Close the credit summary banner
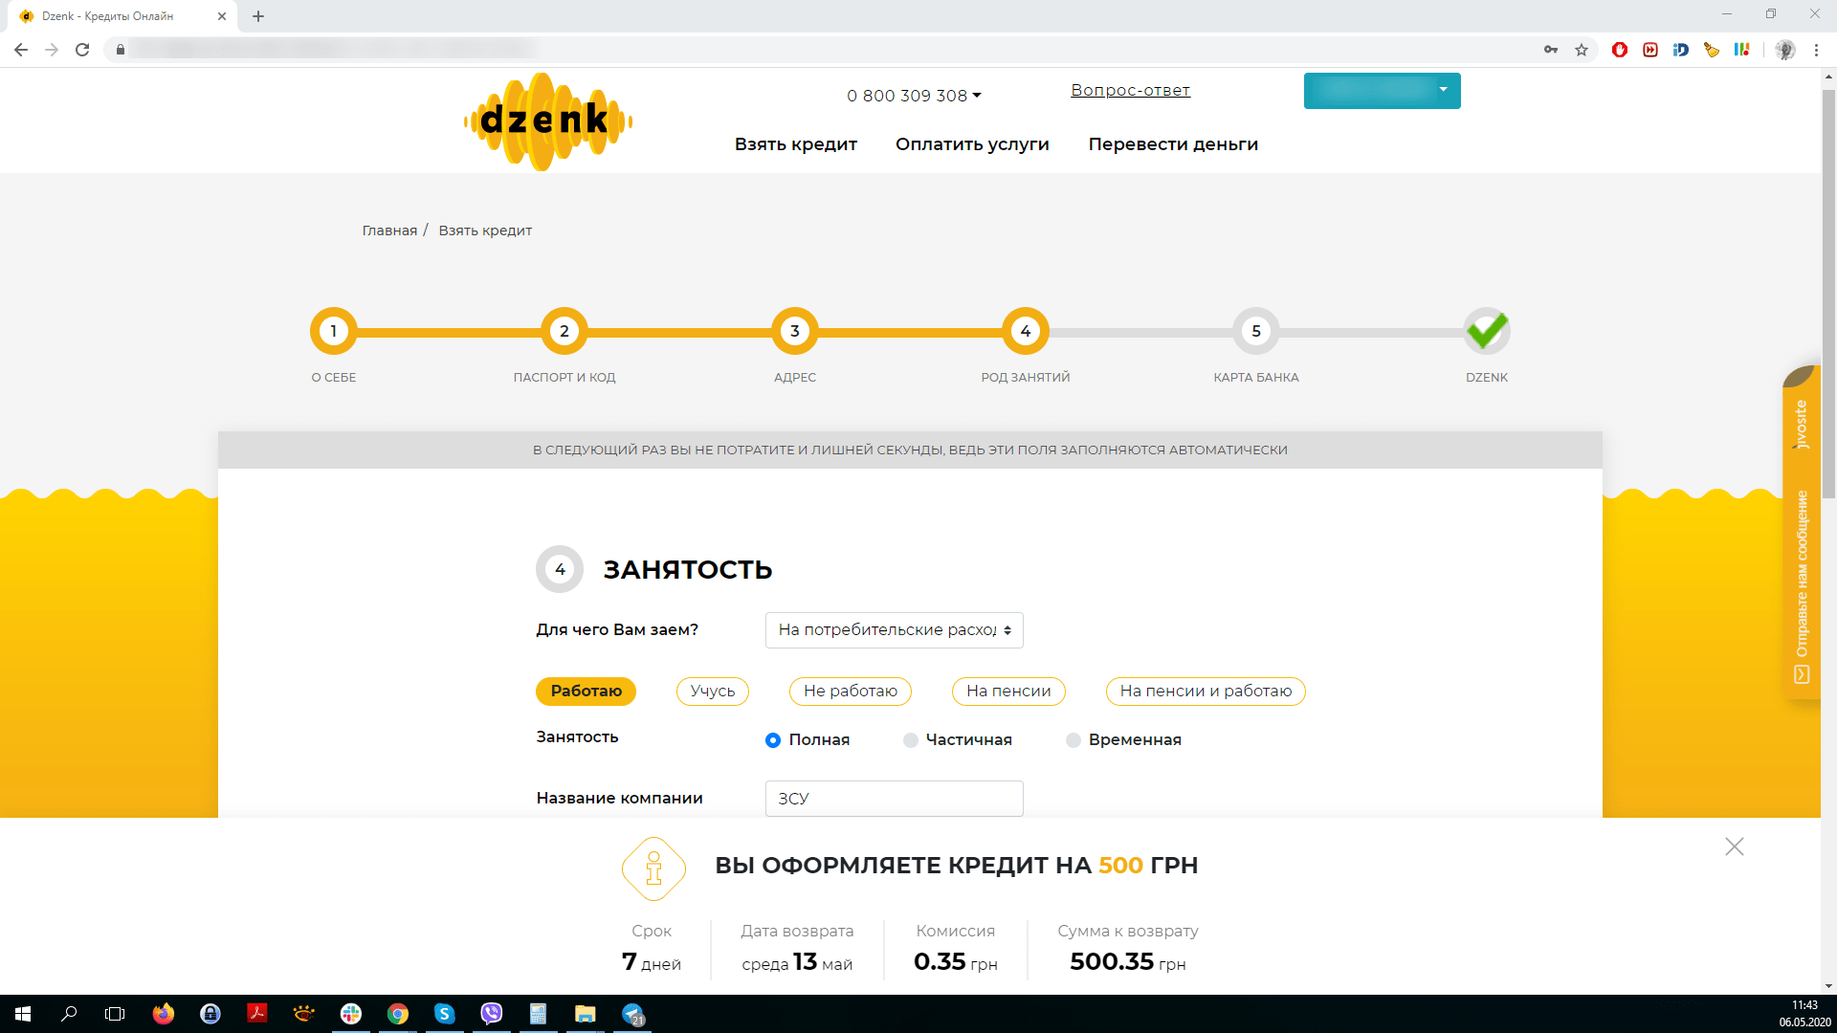The height and width of the screenshot is (1033, 1837). 1735,846
